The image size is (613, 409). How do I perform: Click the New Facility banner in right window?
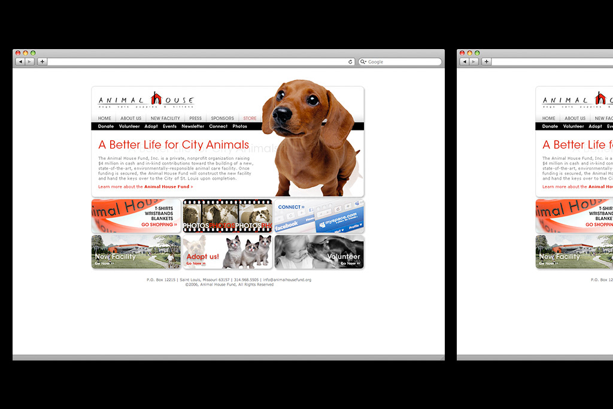(574, 252)
